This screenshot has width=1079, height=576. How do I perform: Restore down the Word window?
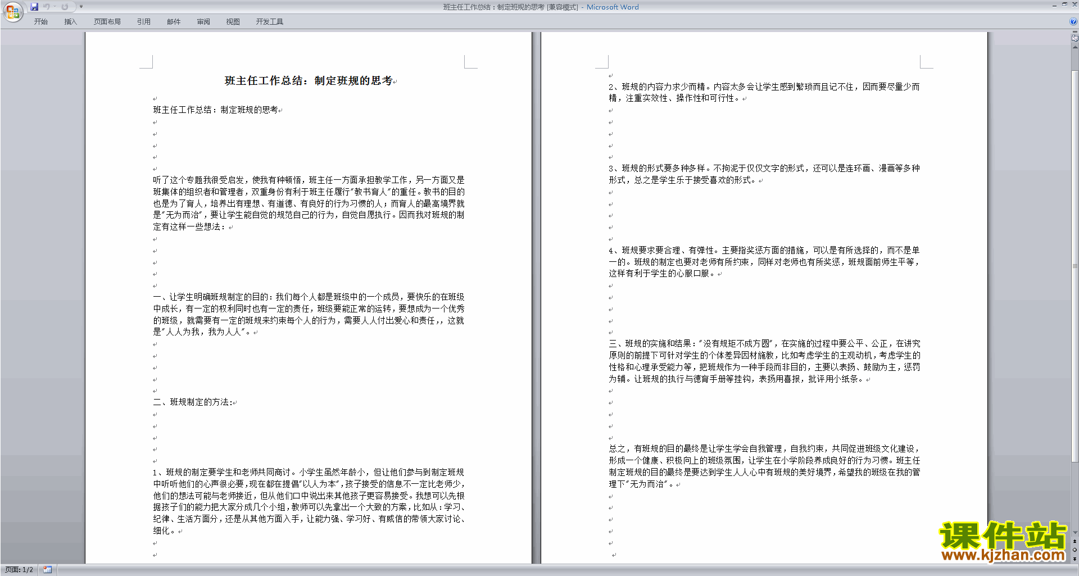(1064, 4)
